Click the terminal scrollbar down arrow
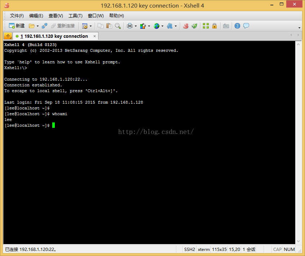The height and width of the screenshot is (256, 305). click(x=299, y=241)
